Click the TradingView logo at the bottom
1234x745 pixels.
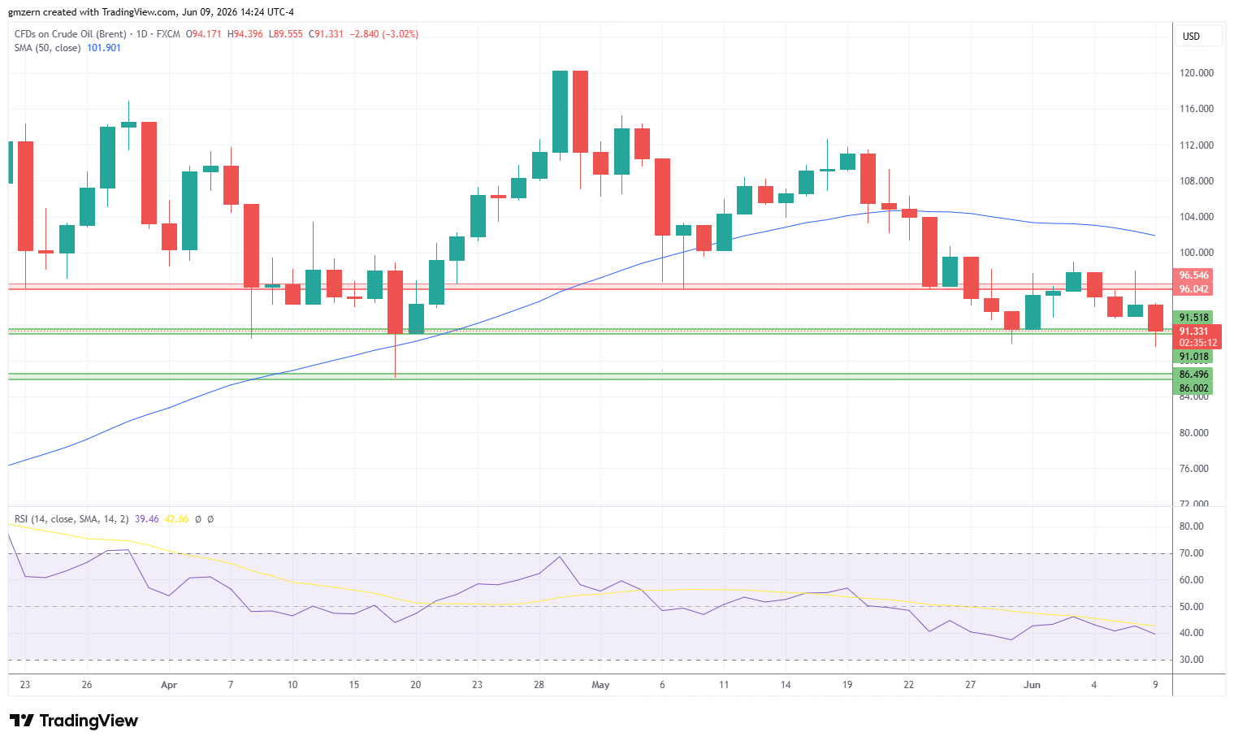point(73,721)
